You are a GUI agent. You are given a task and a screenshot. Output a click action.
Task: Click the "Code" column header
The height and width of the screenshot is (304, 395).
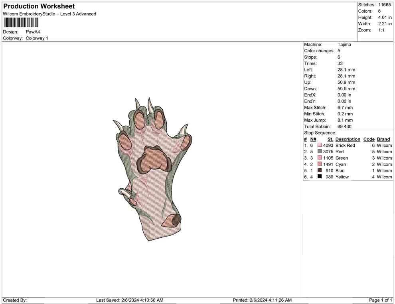369,139
